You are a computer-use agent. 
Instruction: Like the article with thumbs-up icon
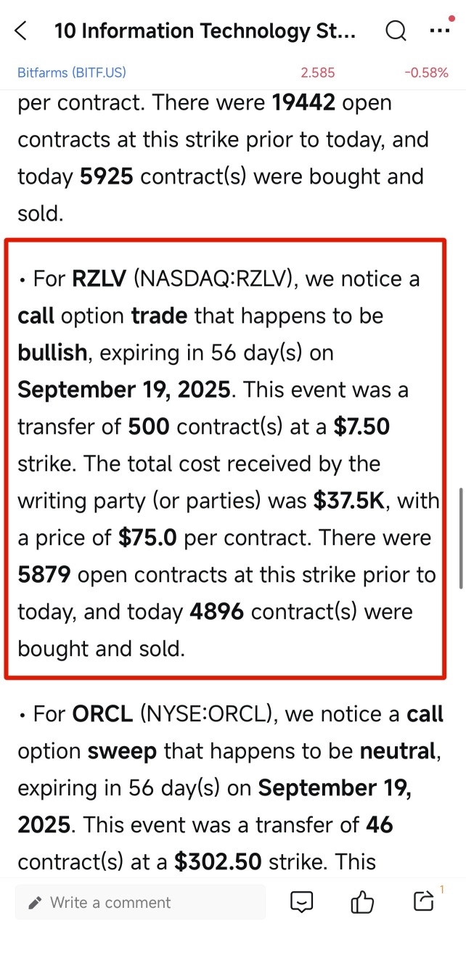(361, 902)
